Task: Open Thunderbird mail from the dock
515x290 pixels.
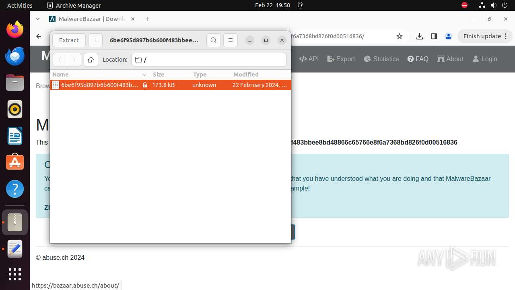Action: pos(15,56)
